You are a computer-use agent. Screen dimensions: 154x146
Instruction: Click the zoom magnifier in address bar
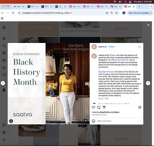point(112,13)
